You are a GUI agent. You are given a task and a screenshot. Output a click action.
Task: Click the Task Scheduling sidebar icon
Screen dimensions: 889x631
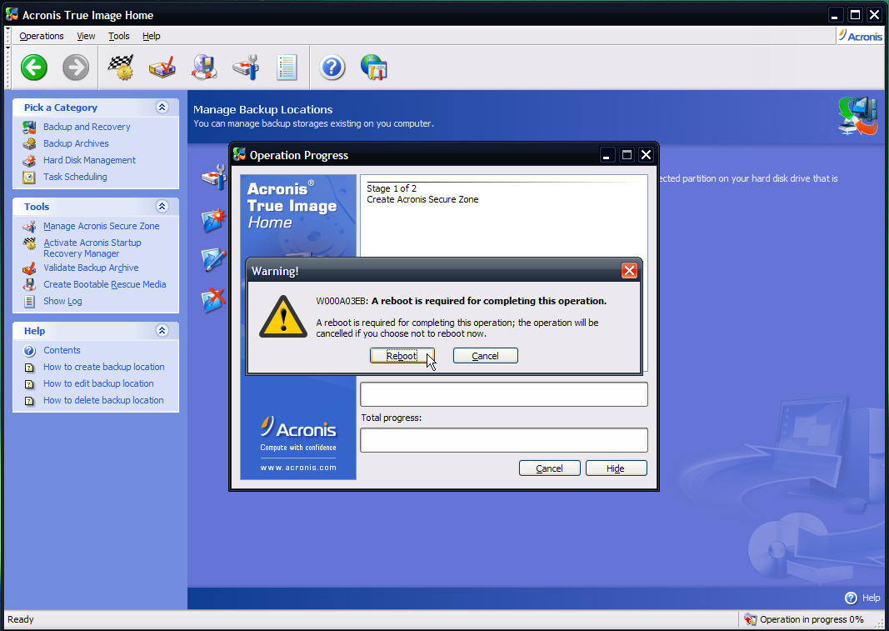[29, 177]
